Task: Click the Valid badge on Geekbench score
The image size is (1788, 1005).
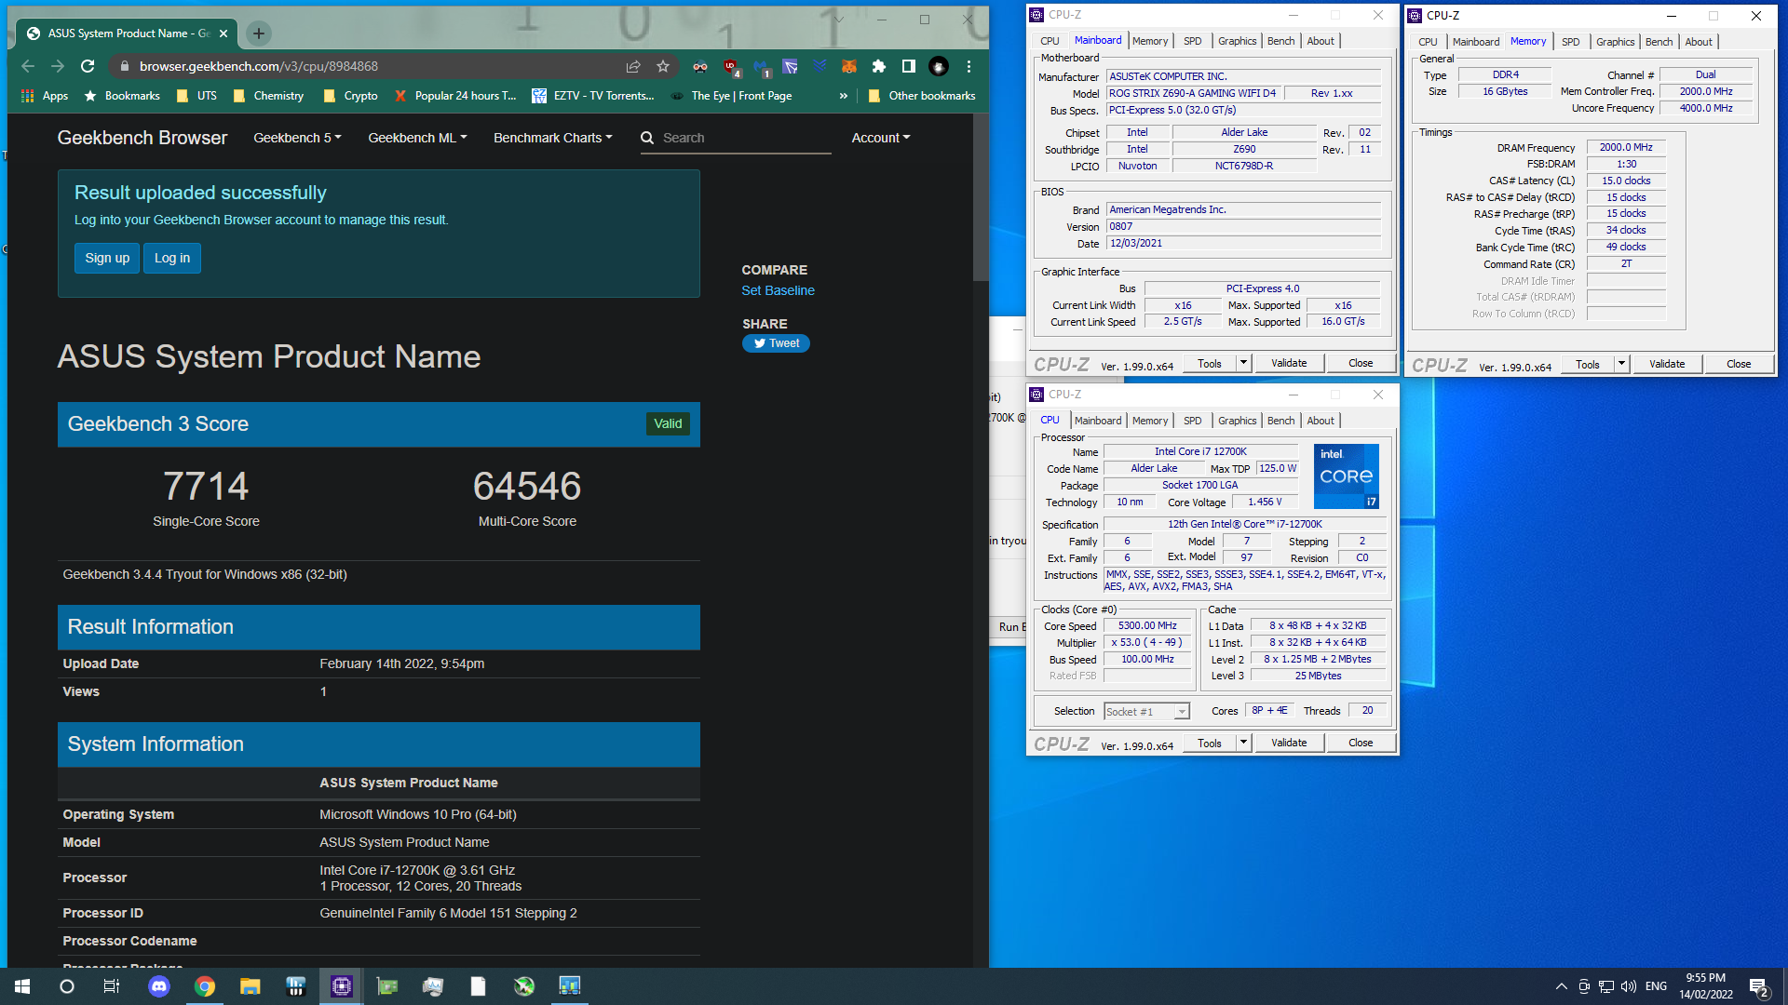Action: (x=668, y=423)
